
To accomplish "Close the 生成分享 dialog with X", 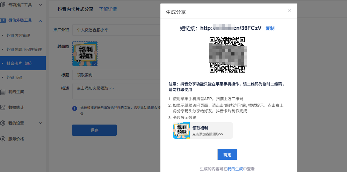I will [289, 11].
